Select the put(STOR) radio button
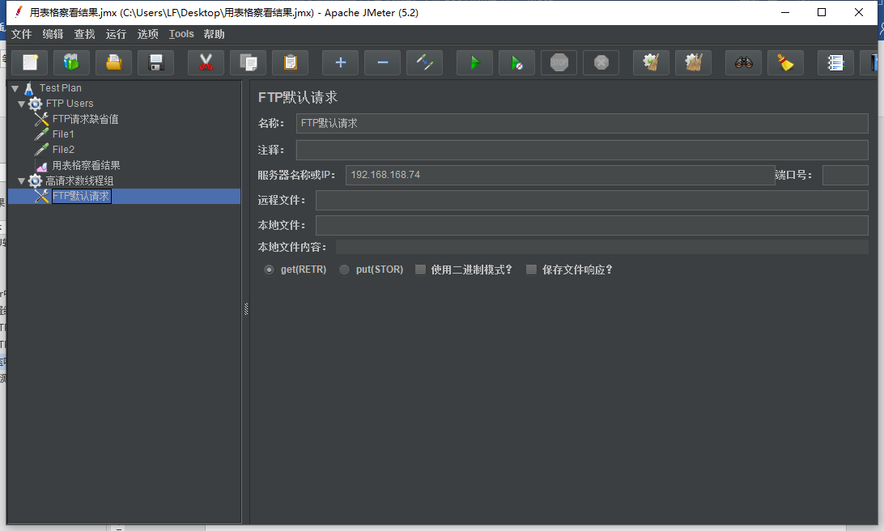The image size is (884, 531). pos(344,270)
